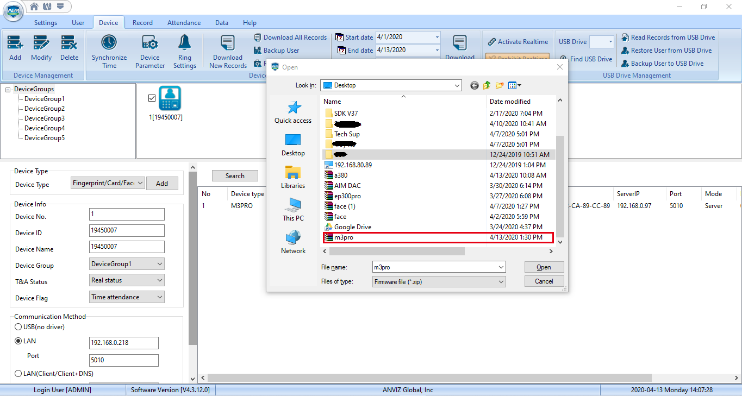Open Device Parameter settings
This screenshot has height=396, width=742.
pyautogui.click(x=149, y=43)
